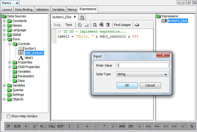Screen dimensions: 197x132
Task: Click the trash delete icon in toolbar
Action: (108, 25)
